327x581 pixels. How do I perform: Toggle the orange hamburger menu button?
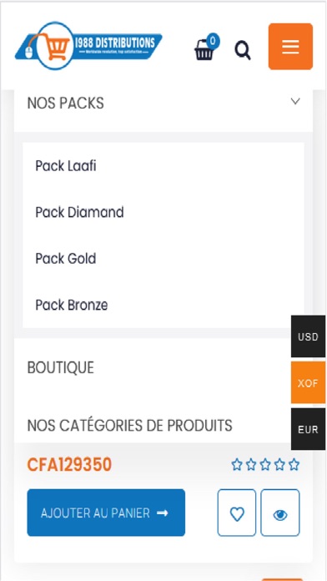coord(290,46)
